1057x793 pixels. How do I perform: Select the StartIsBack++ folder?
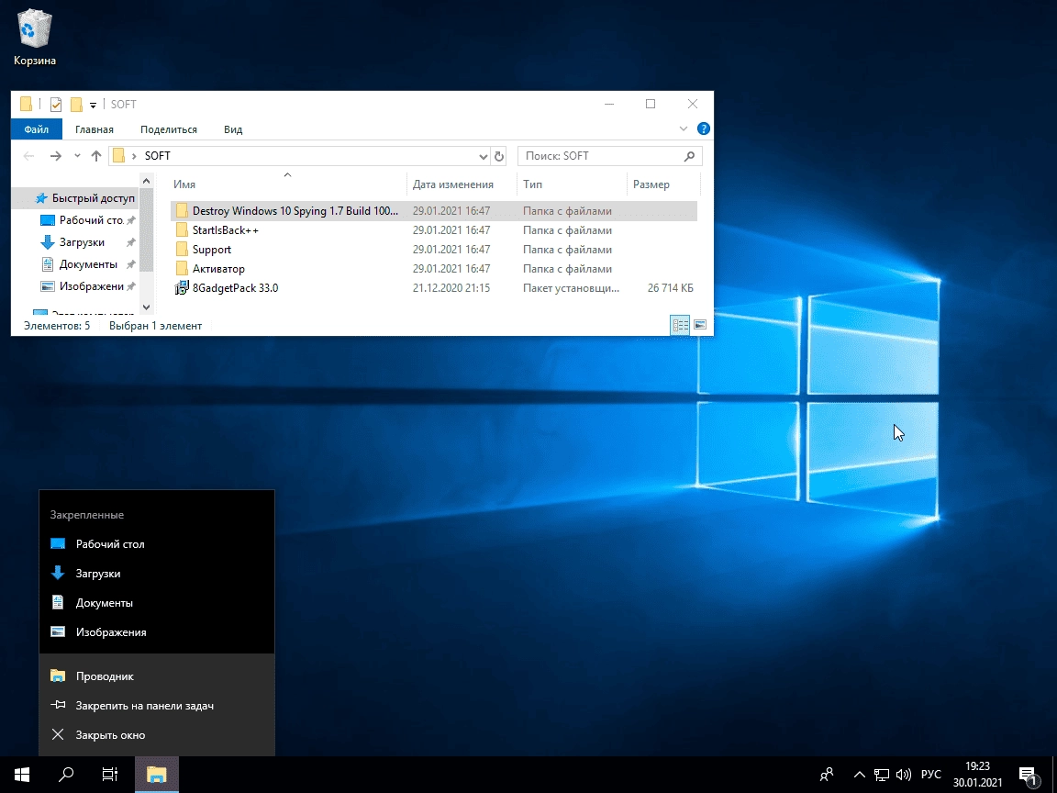(433, 230)
